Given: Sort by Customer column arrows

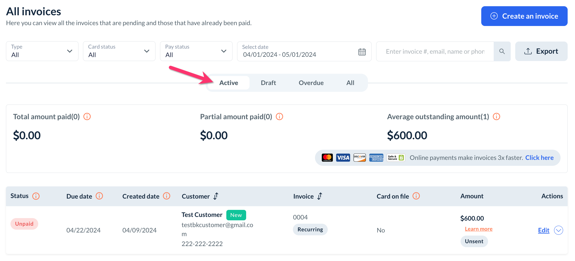Looking at the screenshot, I should [x=216, y=196].
